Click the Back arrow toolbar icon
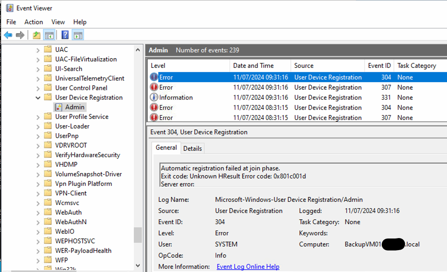 [8, 35]
